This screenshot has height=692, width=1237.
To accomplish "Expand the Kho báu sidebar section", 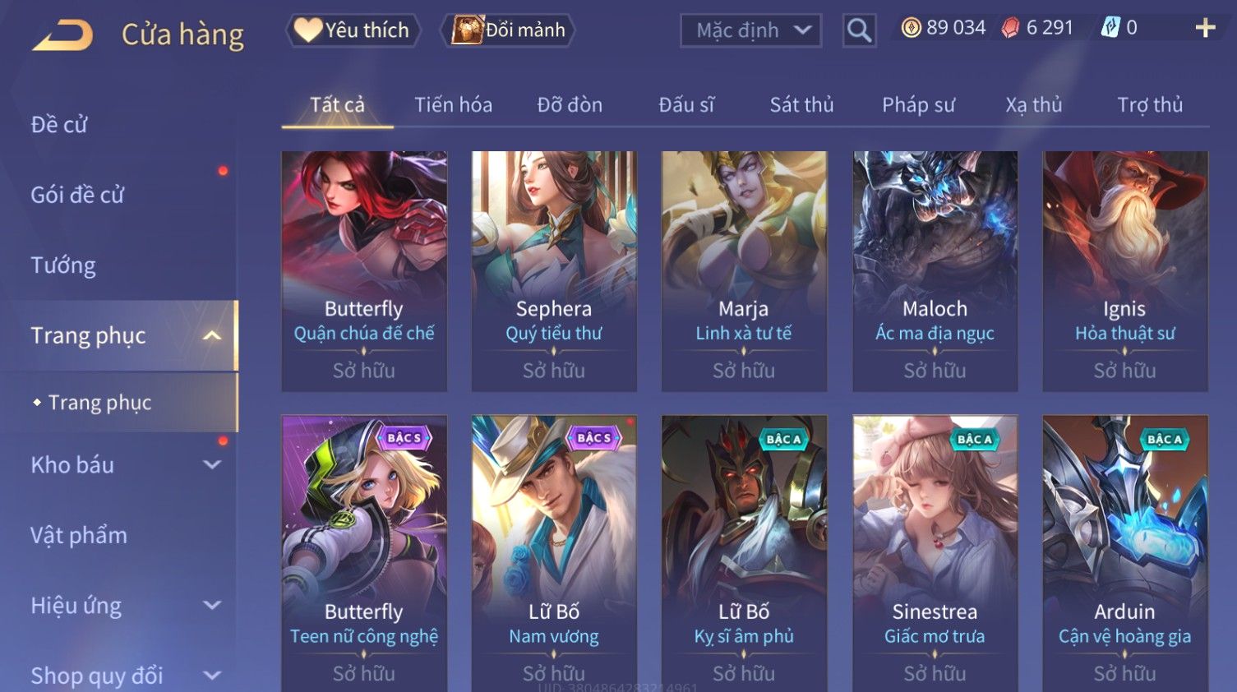I will [212, 464].
